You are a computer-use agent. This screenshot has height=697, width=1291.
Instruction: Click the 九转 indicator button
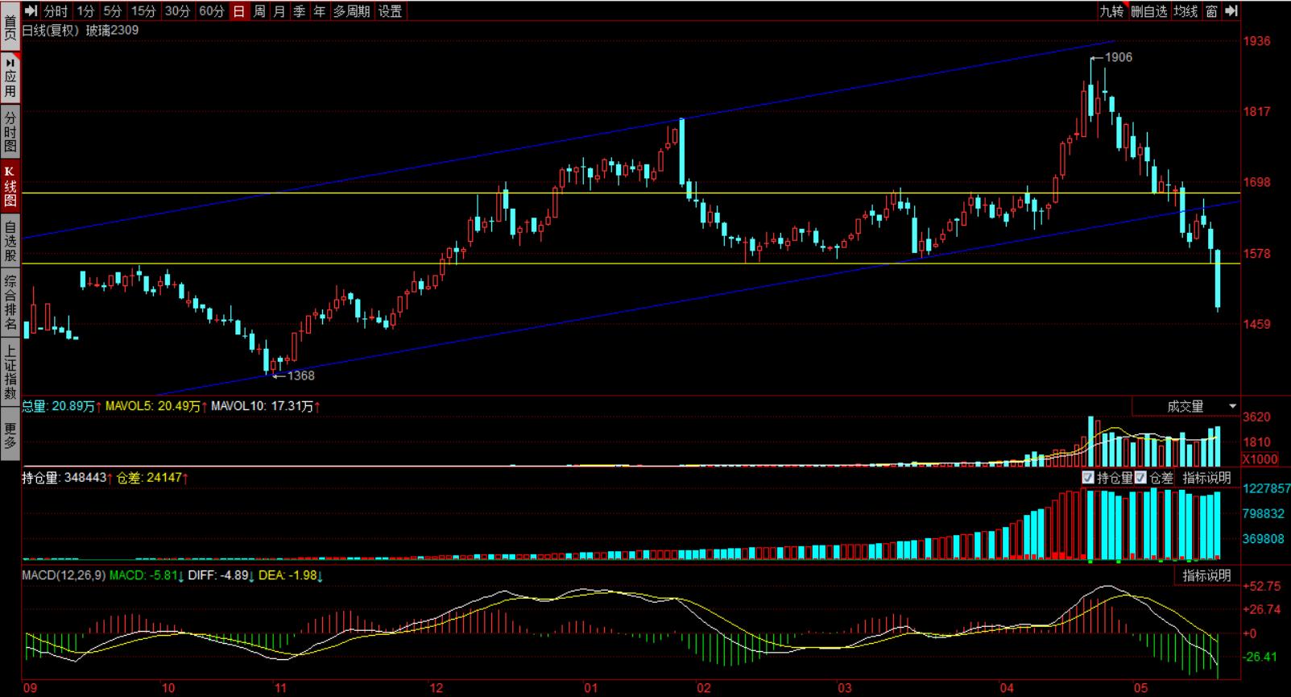coord(1111,11)
